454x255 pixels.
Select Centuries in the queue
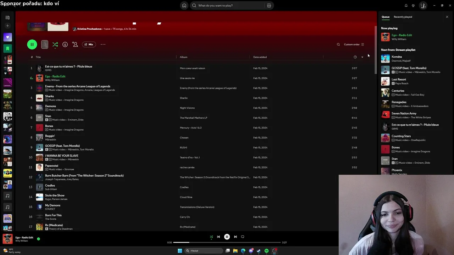(398, 91)
